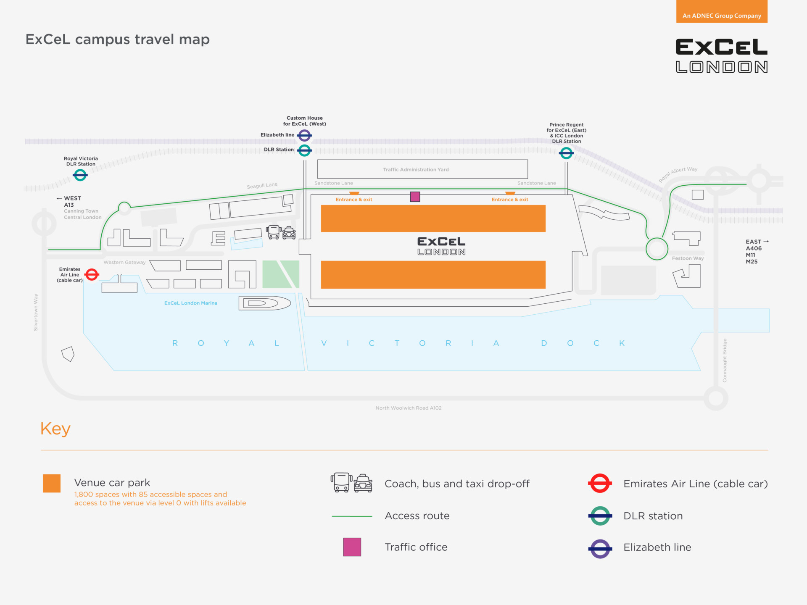Click the taxi drop-off icon on map
Screen dimensions: 807x605
(x=289, y=233)
